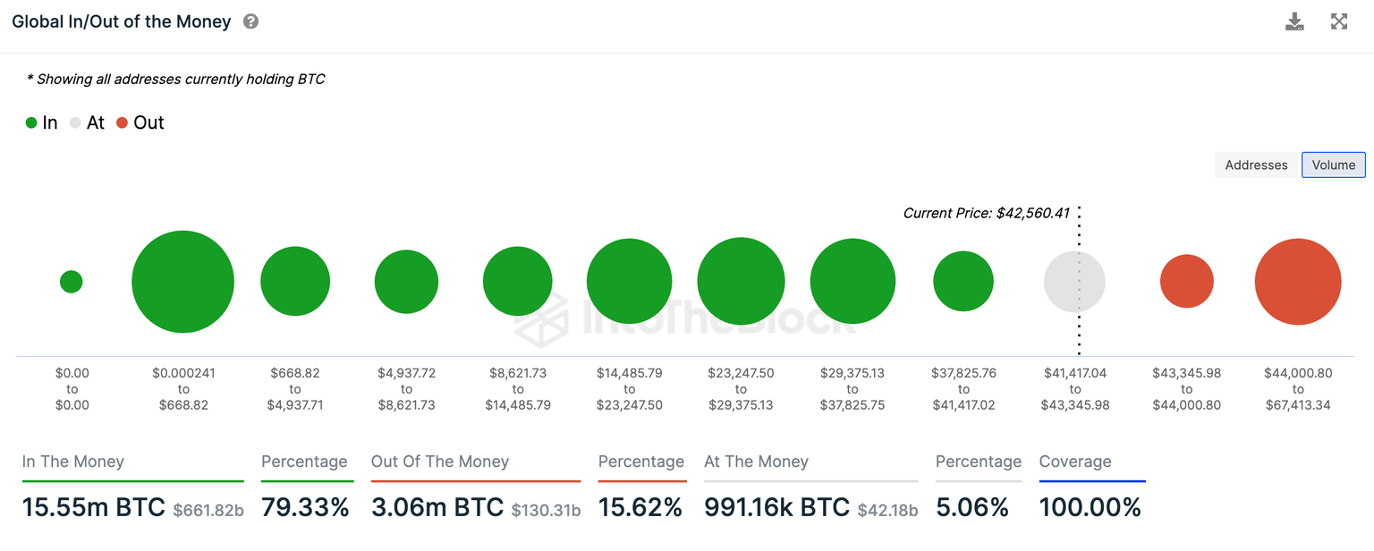Click the In The Money stat label
The image size is (1374, 551).
72,462
